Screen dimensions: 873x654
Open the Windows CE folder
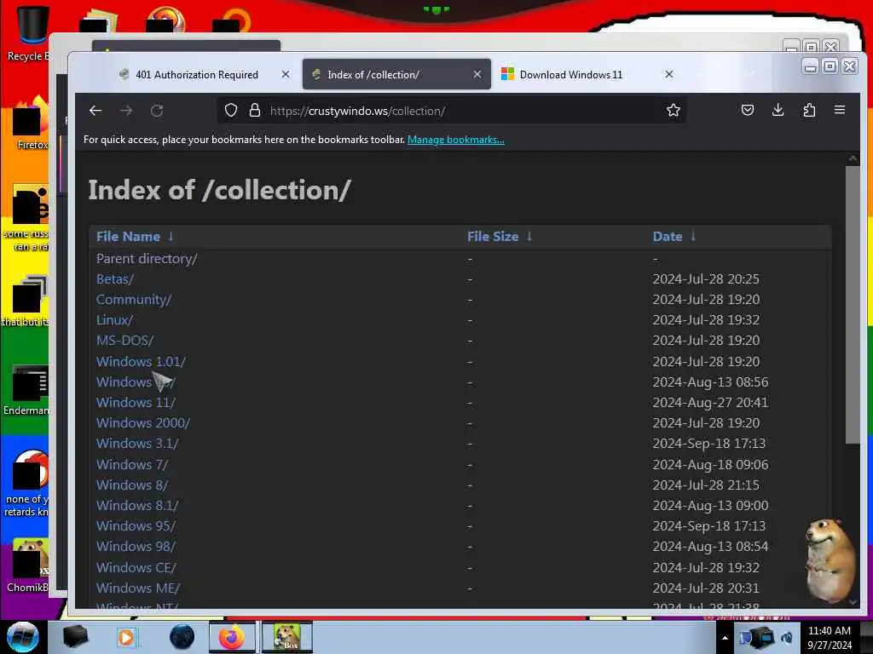coord(136,568)
